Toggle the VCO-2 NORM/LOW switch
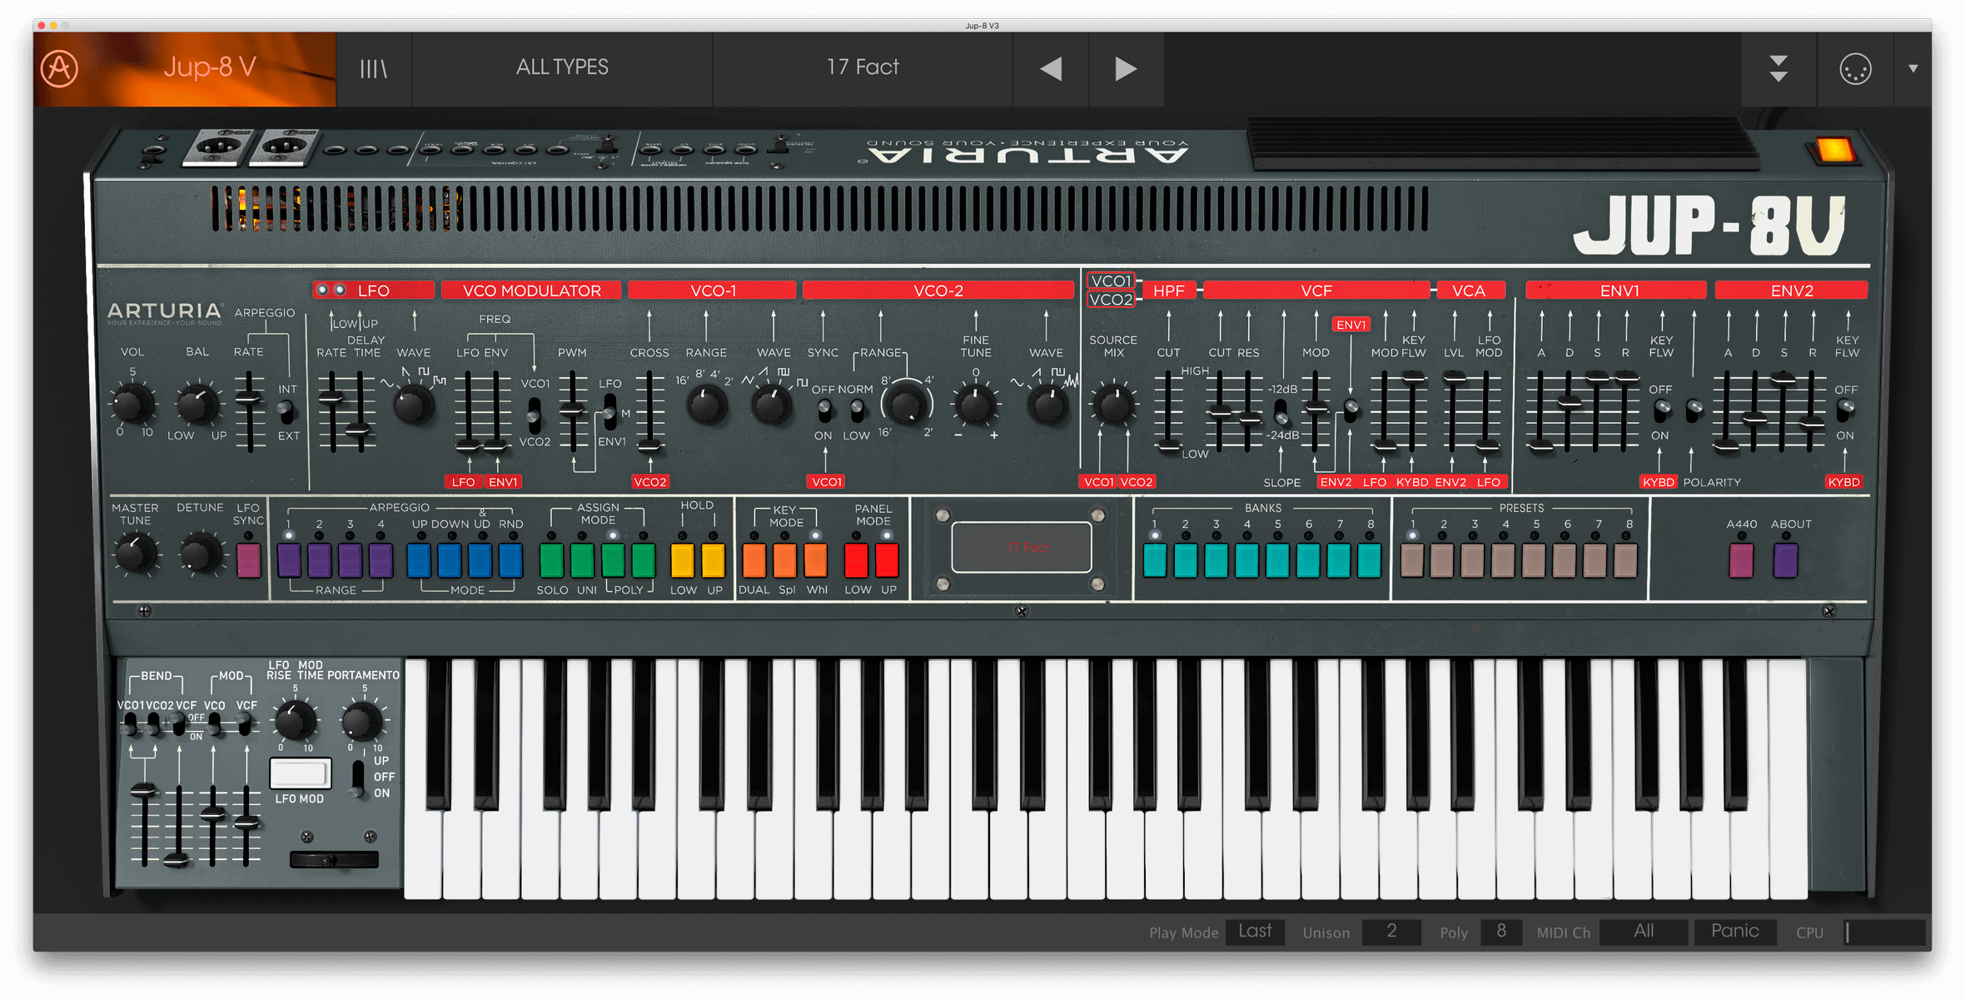This screenshot has height=999, width=1965. pos(856,410)
